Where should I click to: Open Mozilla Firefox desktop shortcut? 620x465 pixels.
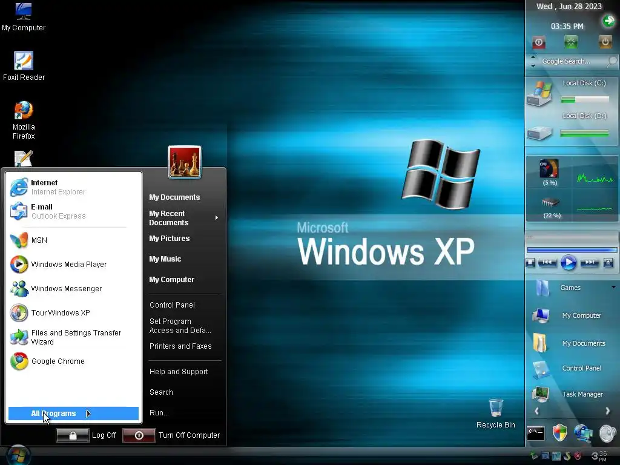(24, 120)
